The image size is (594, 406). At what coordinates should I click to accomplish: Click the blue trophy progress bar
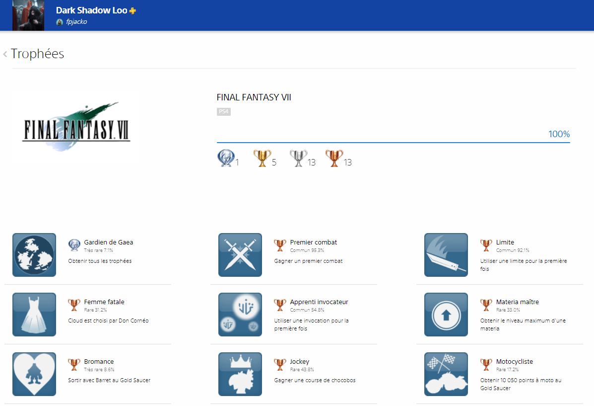pyautogui.click(x=393, y=143)
